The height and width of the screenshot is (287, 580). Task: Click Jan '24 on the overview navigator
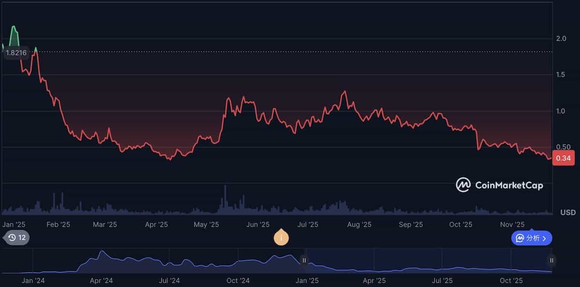click(x=33, y=280)
